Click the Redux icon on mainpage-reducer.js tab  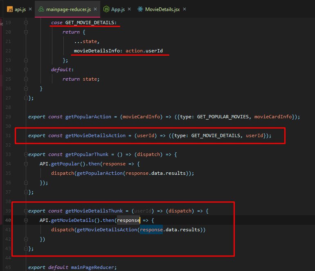pos(41,9)
